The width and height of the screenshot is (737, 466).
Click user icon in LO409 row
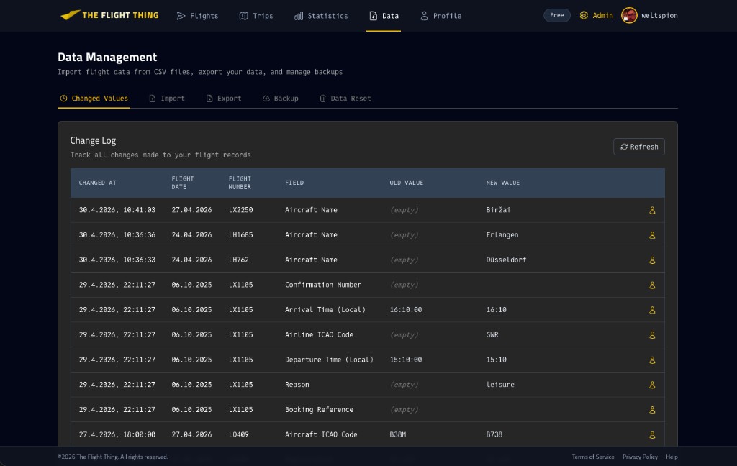point(652,435)
